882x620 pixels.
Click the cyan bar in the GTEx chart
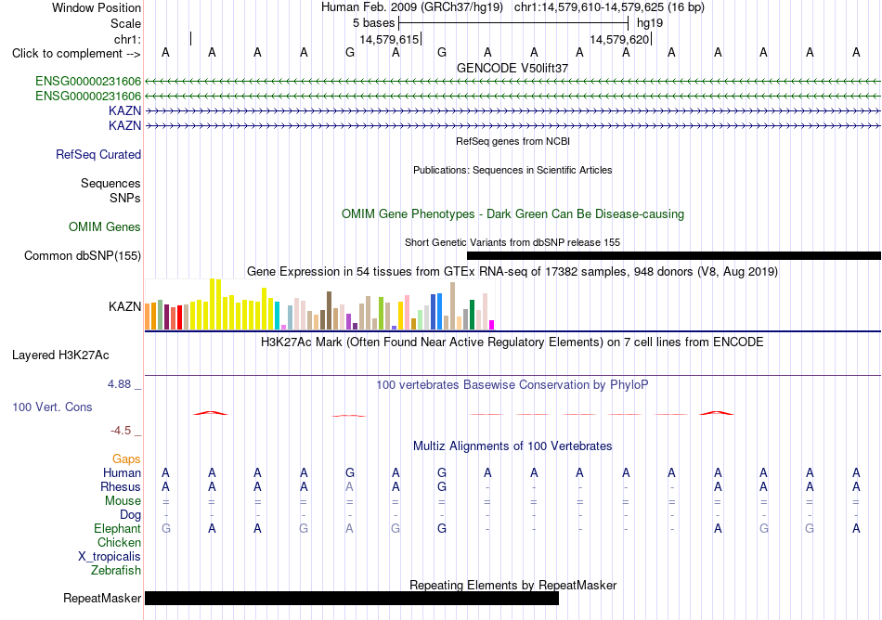tap(277, 316)
